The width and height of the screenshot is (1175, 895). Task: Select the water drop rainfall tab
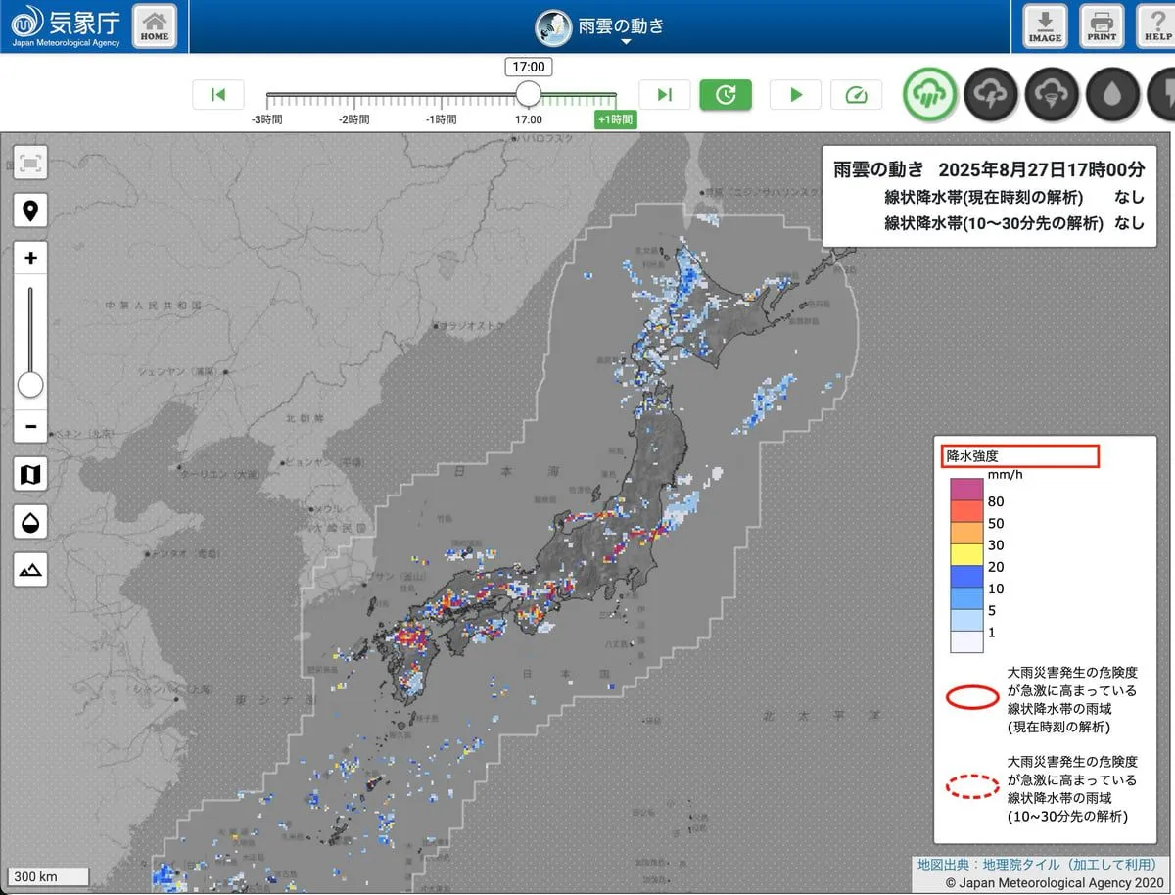pos(1112,95)
